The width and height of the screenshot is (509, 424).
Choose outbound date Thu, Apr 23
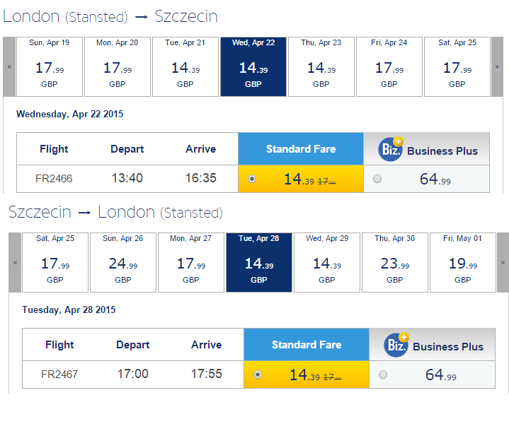[321, 66]
